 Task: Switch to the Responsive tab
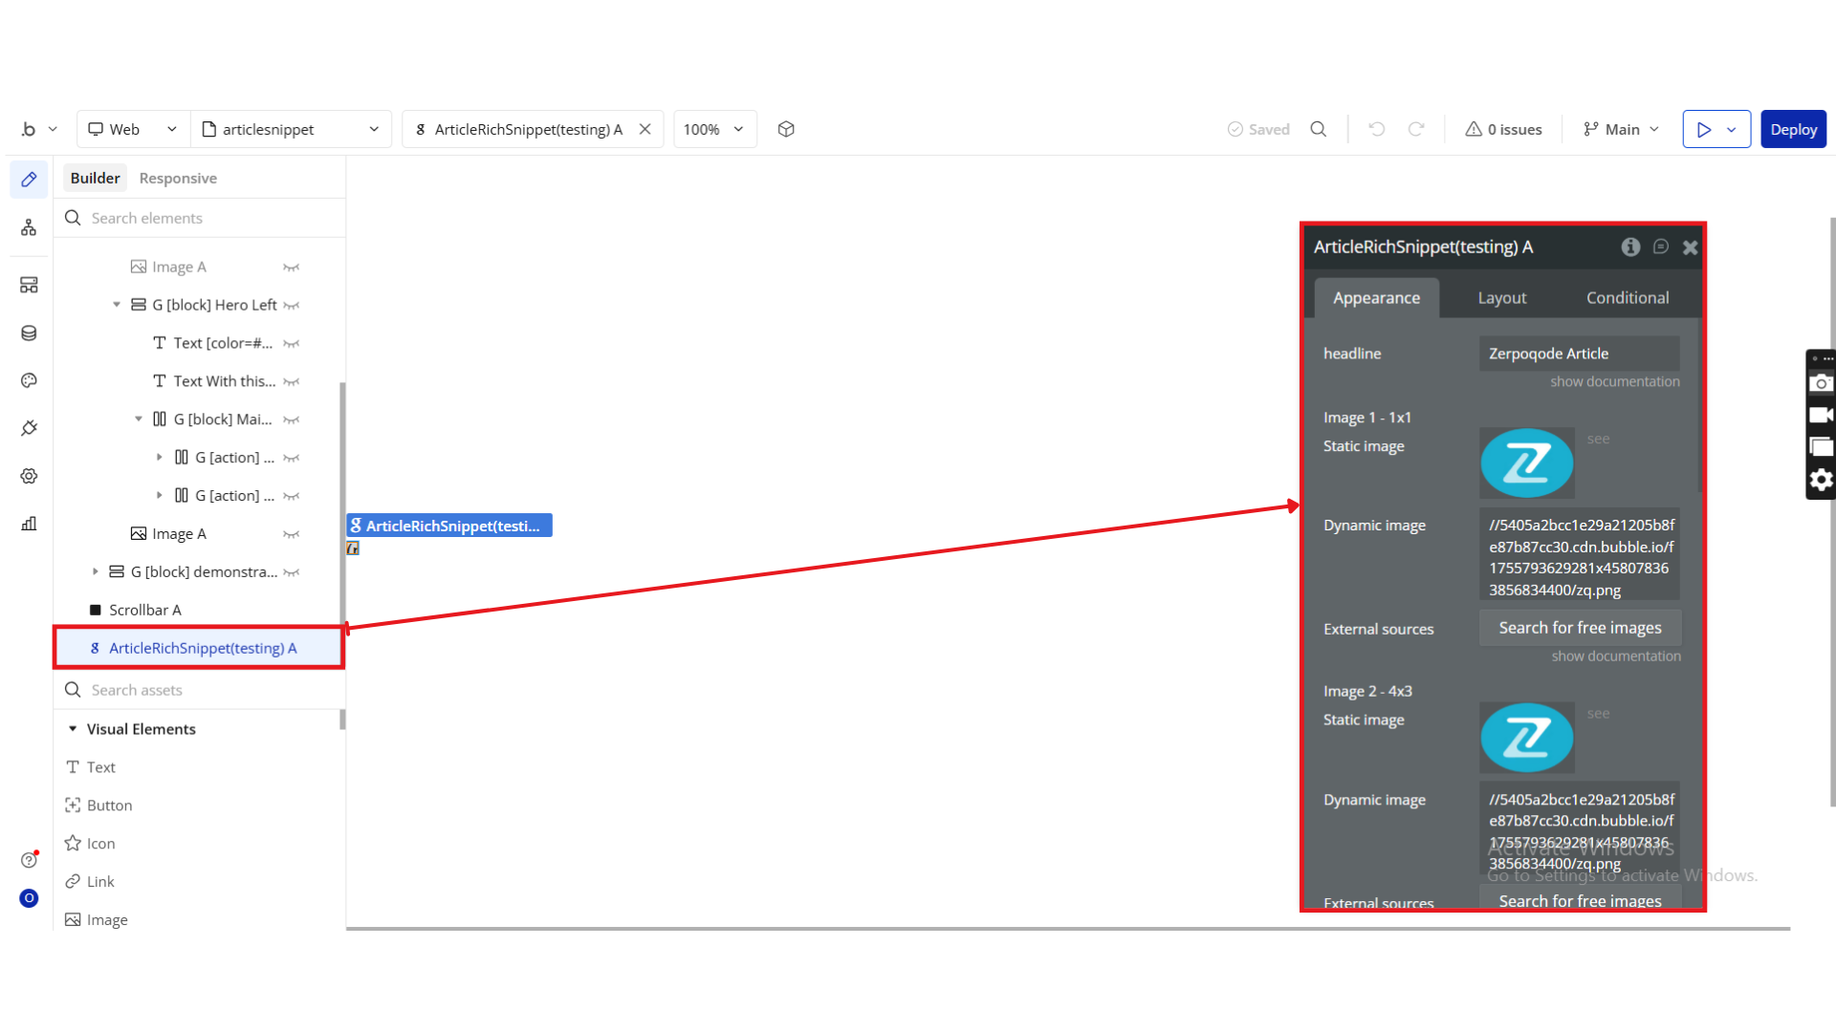click(x=178, y=178)
